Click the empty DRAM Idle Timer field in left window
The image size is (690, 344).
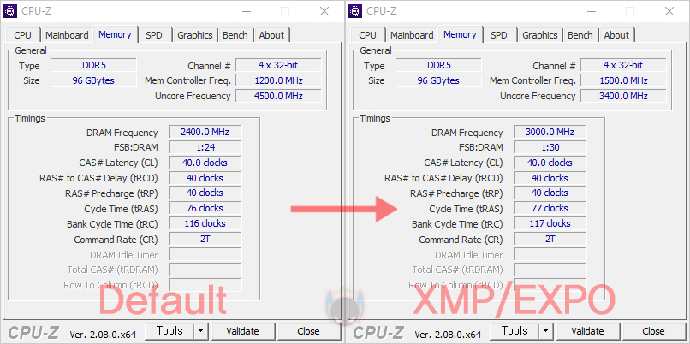[205, 254]
